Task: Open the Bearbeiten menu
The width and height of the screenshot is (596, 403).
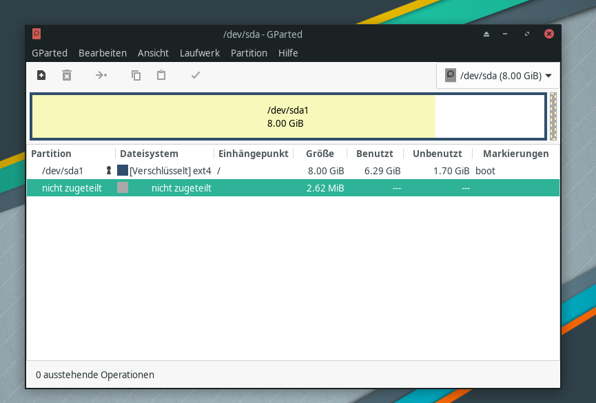Action: pos(103,53)
